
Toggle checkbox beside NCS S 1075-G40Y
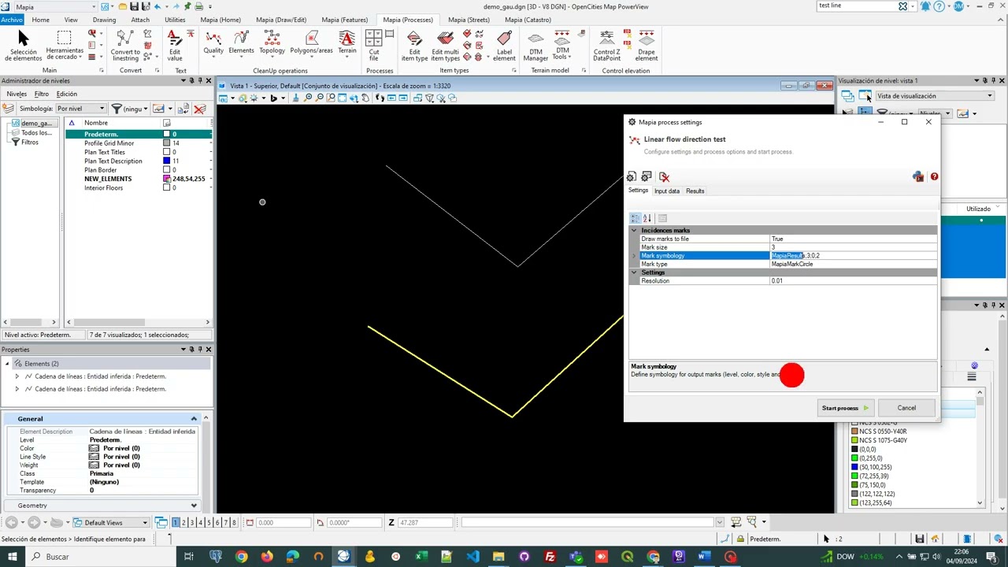point(854,440)
